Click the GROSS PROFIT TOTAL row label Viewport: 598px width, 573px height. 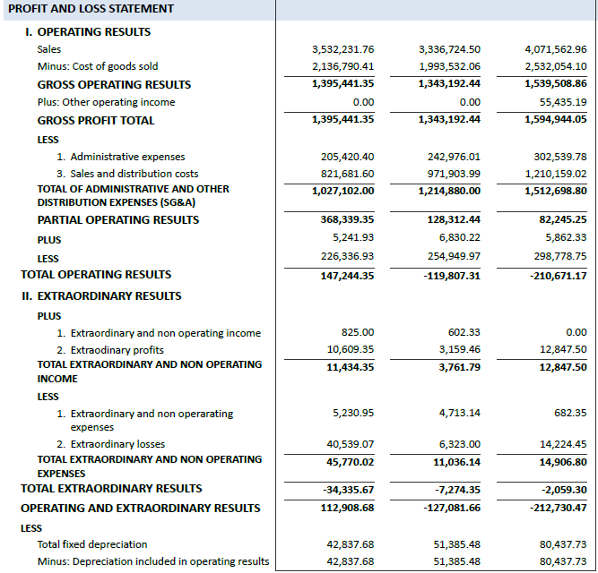tap(96, 121)
